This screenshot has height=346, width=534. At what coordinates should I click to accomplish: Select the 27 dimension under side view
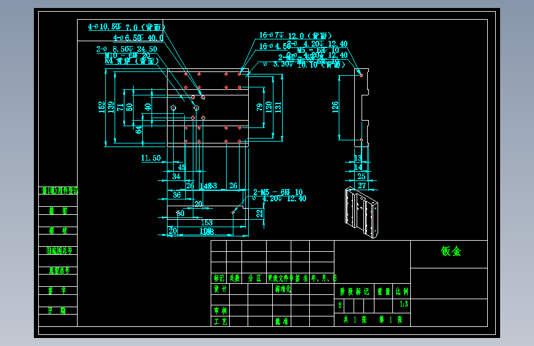click(x=362, y=185)
